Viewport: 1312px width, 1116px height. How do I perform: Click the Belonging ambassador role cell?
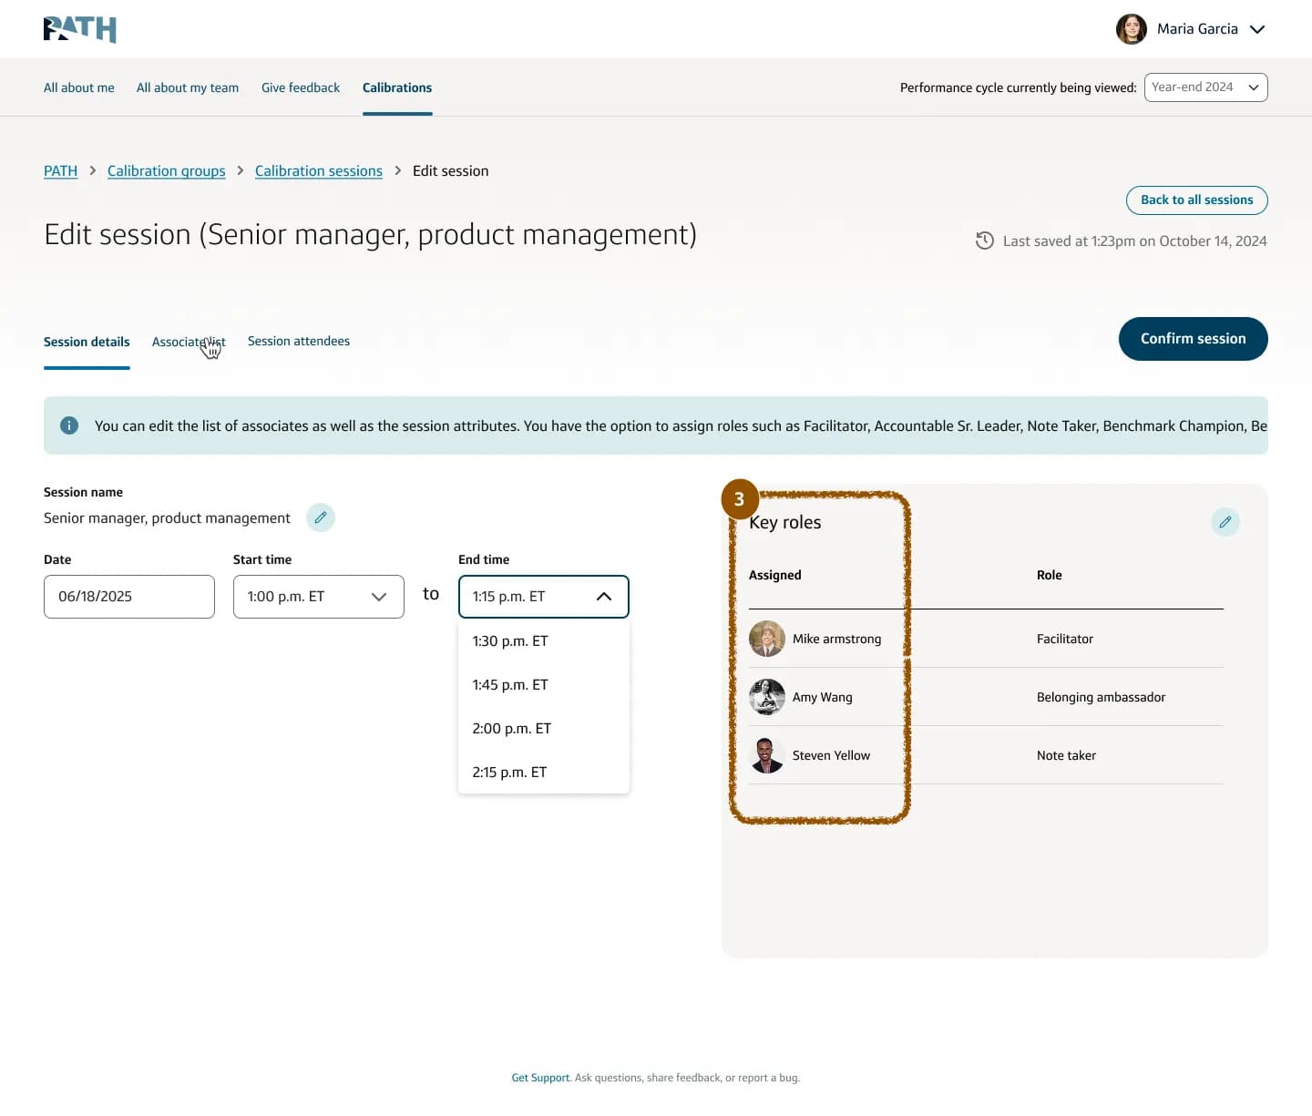click(1101, 698)
